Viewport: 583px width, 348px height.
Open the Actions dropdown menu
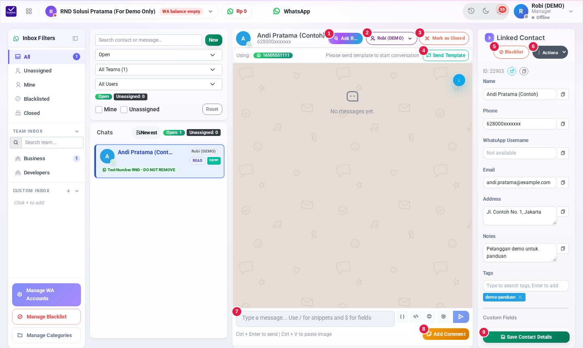[x=550, y=53]
